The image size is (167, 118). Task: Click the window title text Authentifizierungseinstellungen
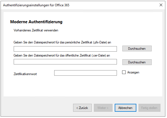click(x=26, y=5)
